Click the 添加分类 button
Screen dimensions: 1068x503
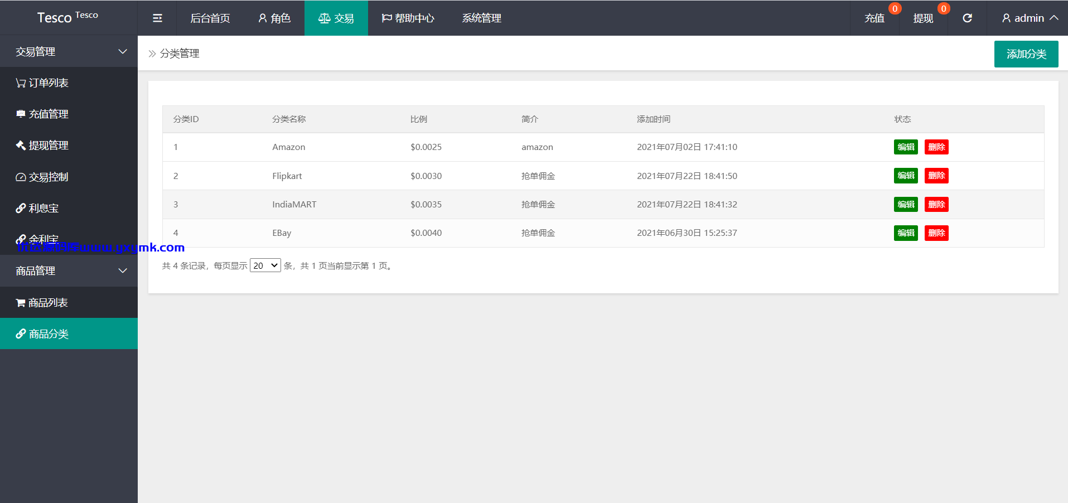click(x=1026, y=54)
